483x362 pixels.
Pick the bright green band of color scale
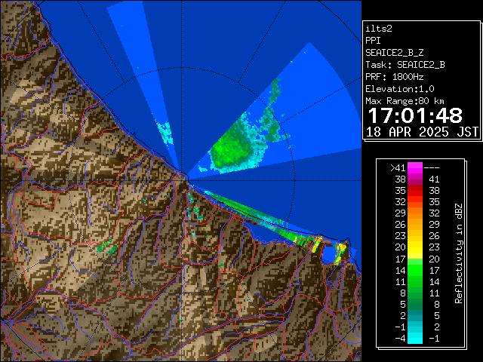pos(415,270)
